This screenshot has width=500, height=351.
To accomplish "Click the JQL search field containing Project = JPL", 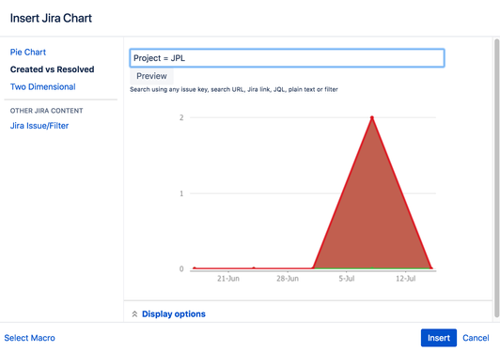I will point(287,58).
